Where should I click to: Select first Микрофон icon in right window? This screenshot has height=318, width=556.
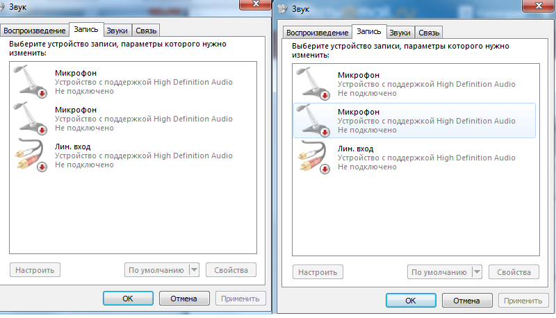[x=313, y=83]
